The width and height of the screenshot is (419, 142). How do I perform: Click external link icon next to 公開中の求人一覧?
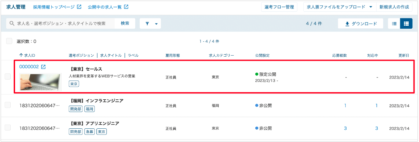[x=126, y=7]
